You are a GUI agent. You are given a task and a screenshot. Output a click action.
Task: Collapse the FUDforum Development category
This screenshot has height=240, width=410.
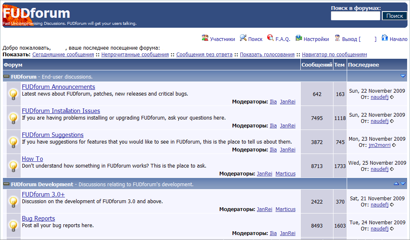[x=7, y=184]
